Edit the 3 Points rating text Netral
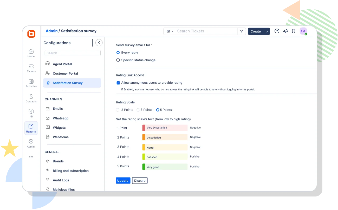This screenshot has width=338, height=210. click(x=165, y=147)
